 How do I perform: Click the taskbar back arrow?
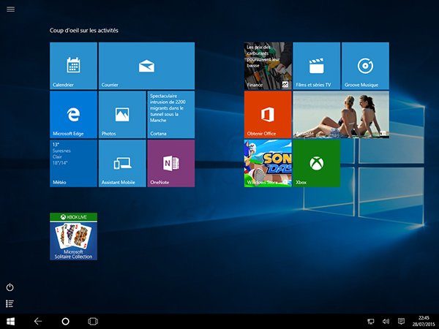pyautogui.click(x=38, y=322)
